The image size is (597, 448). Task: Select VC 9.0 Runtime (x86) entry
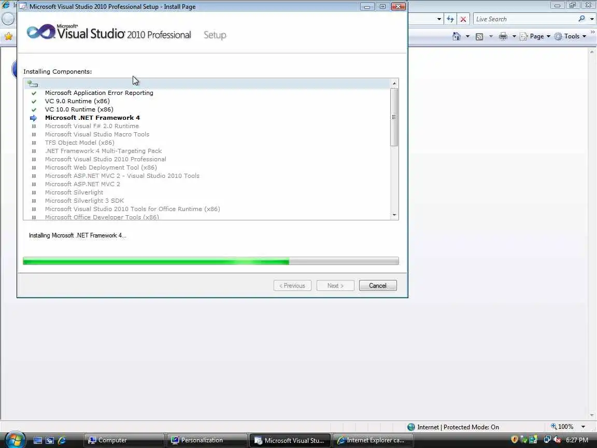click(77, 101)
